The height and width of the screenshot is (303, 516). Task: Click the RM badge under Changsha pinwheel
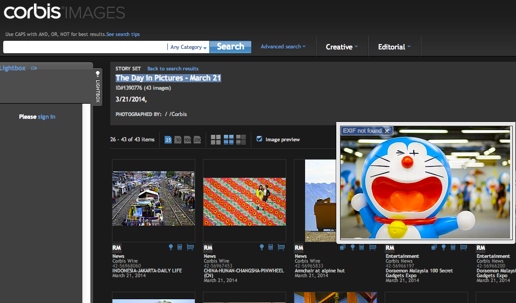pos(208,248)
